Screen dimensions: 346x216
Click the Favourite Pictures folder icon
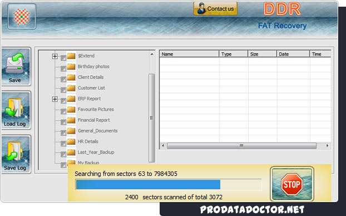[x=71, y=109]
